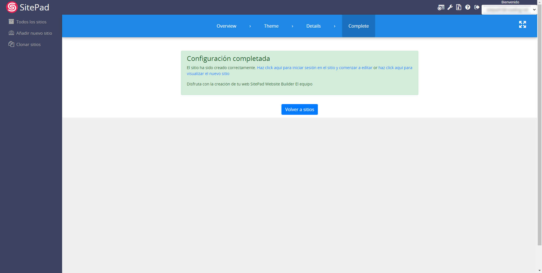Click the Añadir nuevo sitio globe icon
542x273 pixels.
pos(11,33)
